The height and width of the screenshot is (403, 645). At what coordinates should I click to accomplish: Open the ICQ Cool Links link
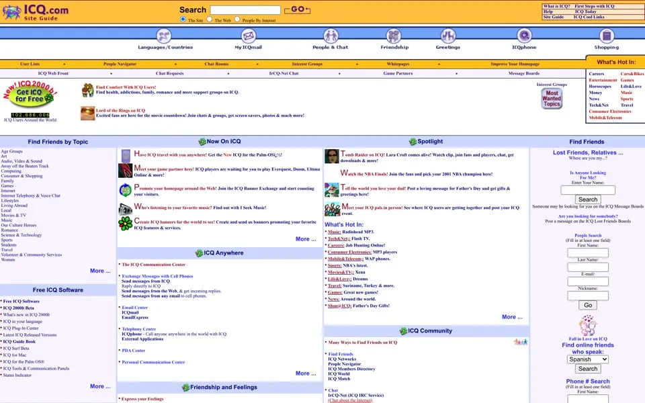(589, 17)
